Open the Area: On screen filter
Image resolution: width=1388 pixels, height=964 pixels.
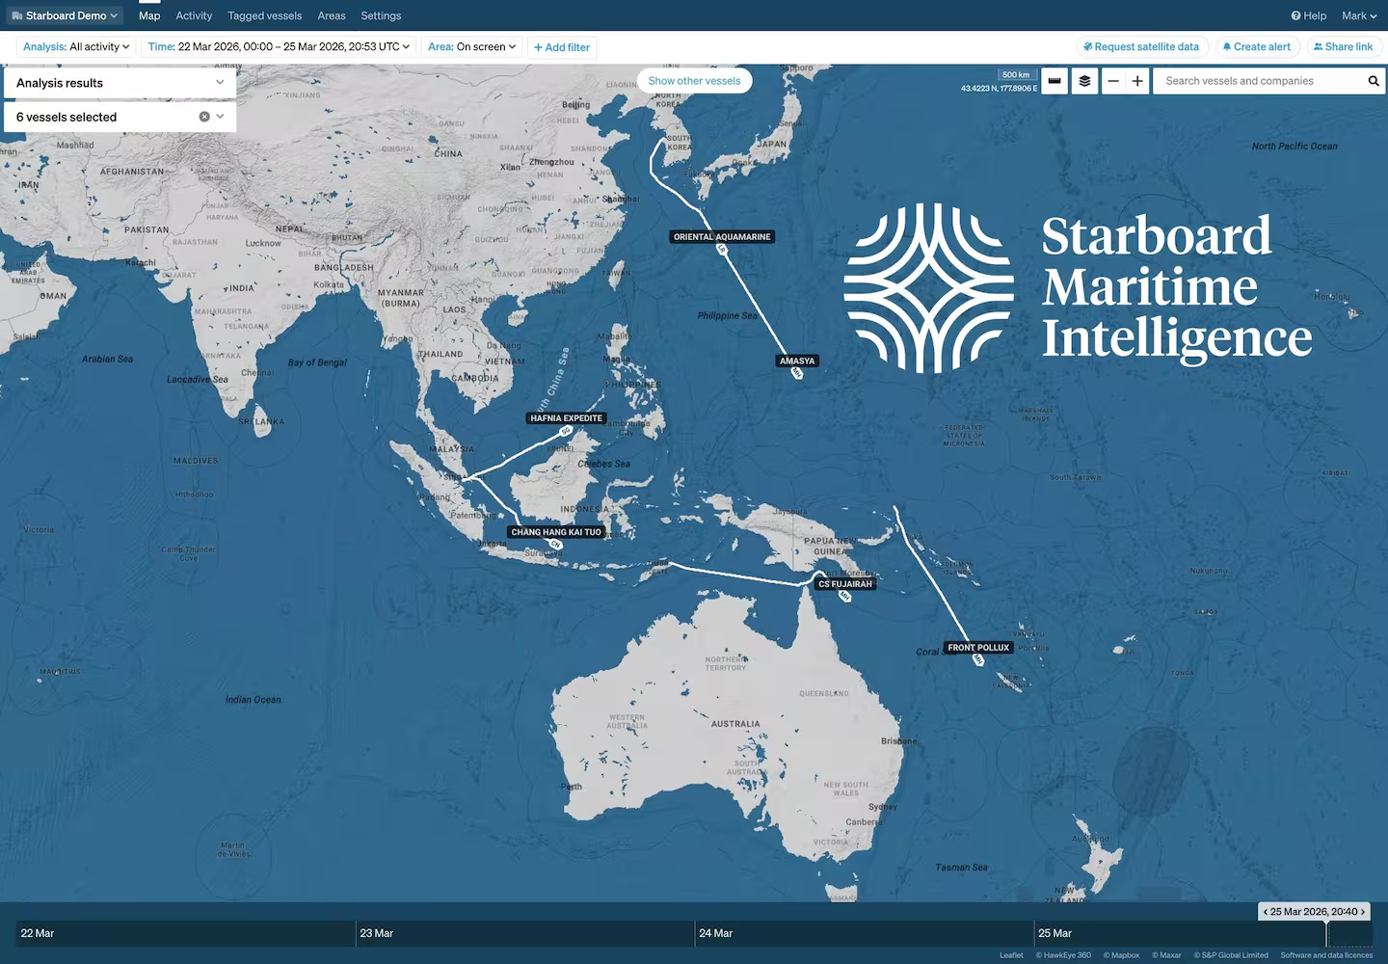click(x=472, y=46)
